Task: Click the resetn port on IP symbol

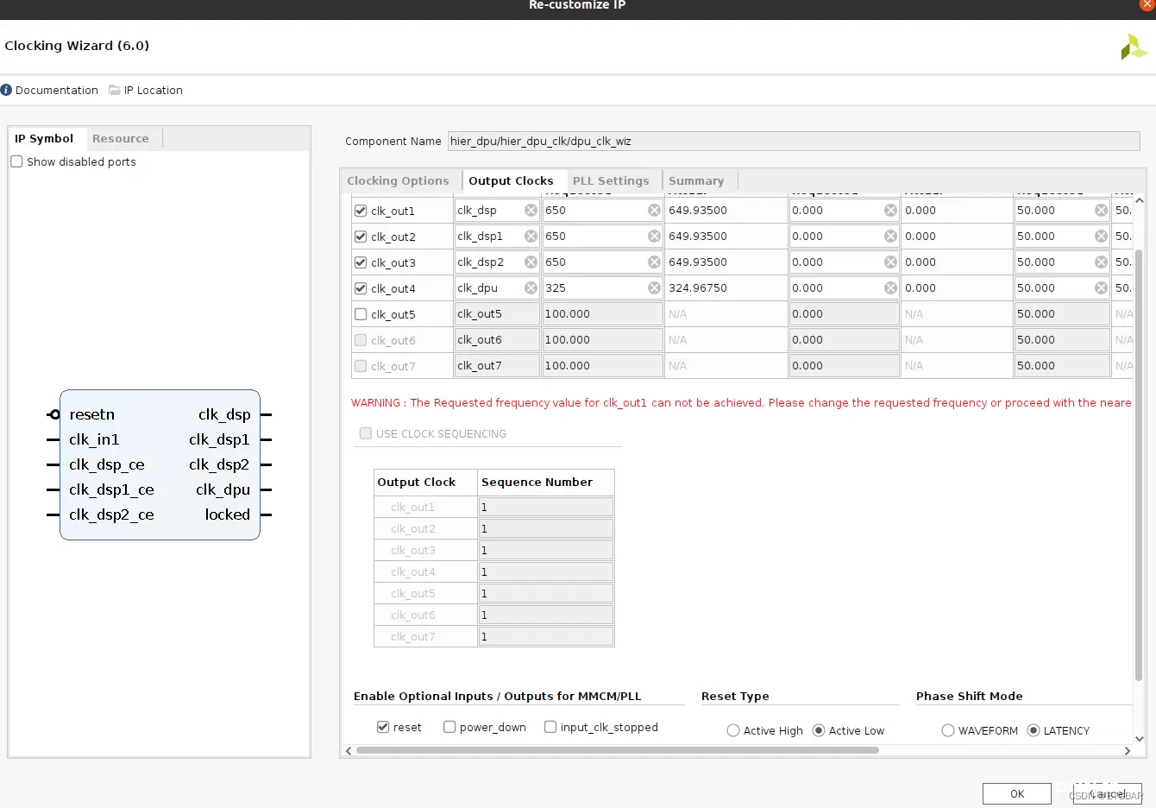Action: pyautogui.click(x=91, y=414)
